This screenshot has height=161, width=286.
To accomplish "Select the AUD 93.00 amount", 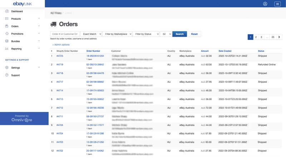I will point(206,142).
